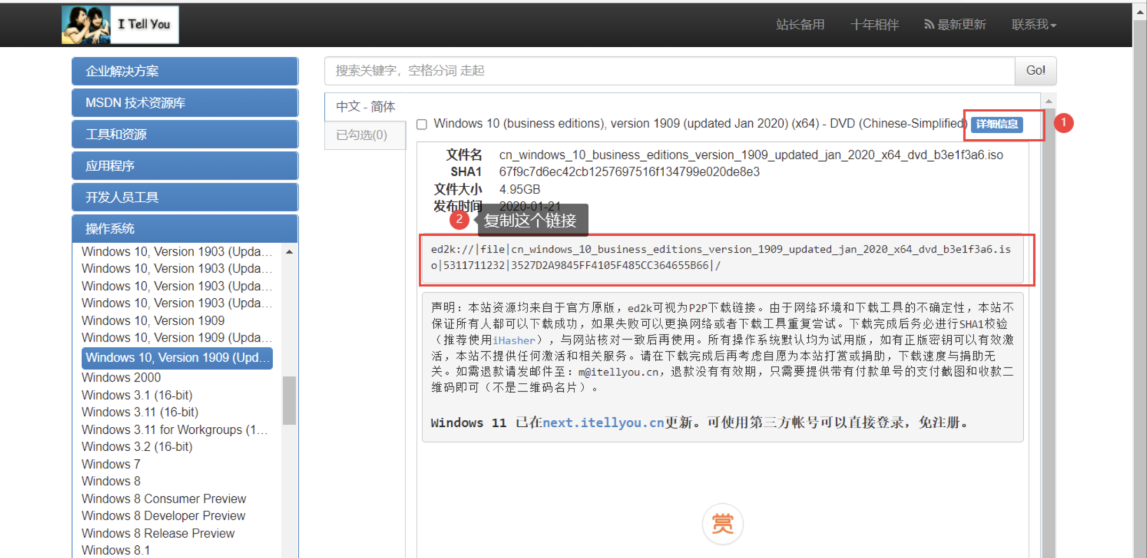This screenshot has height=558, width=1147.
Task: Select Windows 10, Version 1909 entry
Action: (153, 321)
